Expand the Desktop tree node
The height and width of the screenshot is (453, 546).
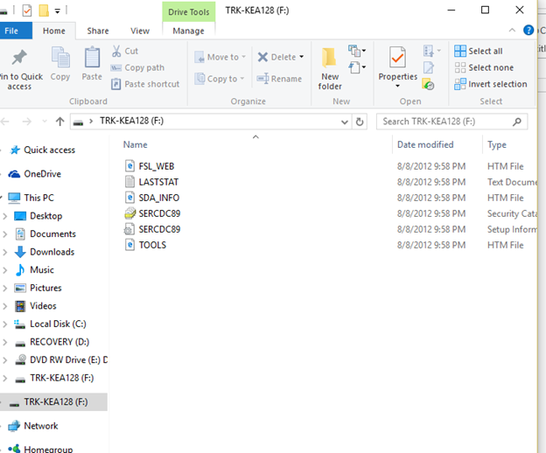coord(5,216)
